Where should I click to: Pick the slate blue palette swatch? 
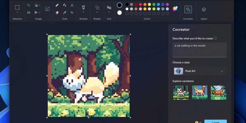[x=163, y=9]
